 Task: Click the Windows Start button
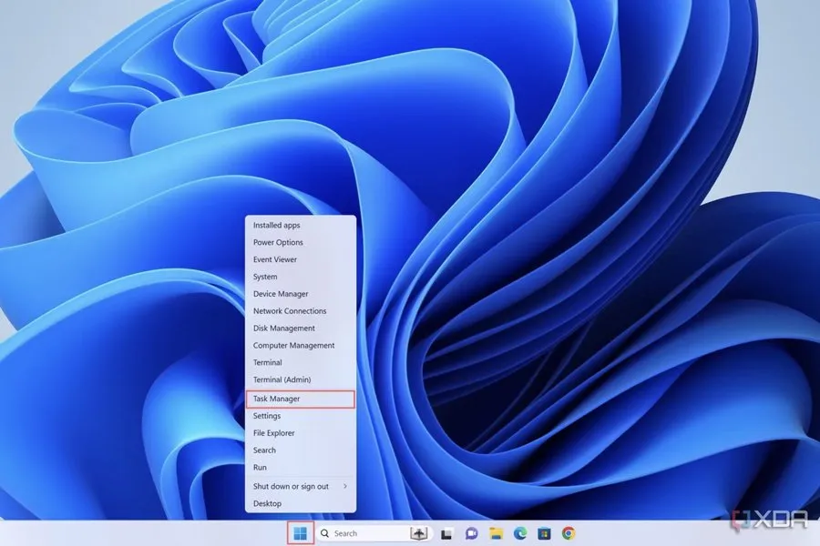pyautogui.click(x=301, y=533)
